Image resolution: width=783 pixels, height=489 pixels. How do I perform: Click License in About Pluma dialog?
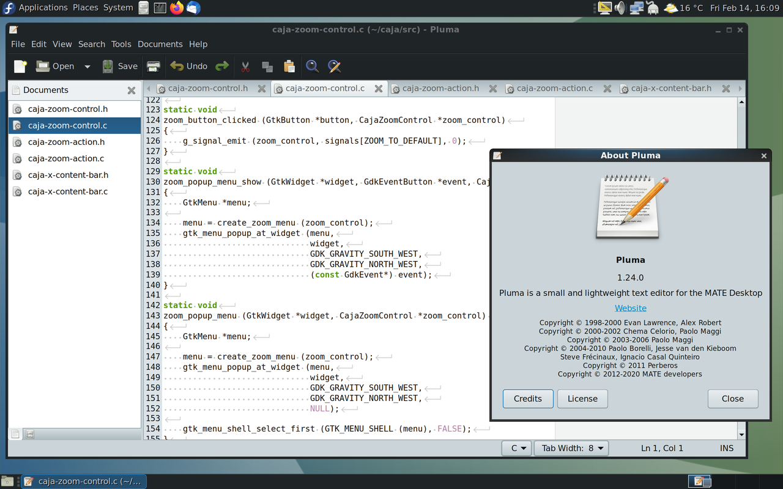[x=582, y=399]
